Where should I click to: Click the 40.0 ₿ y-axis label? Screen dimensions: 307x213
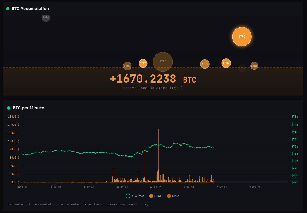(14, 166)
